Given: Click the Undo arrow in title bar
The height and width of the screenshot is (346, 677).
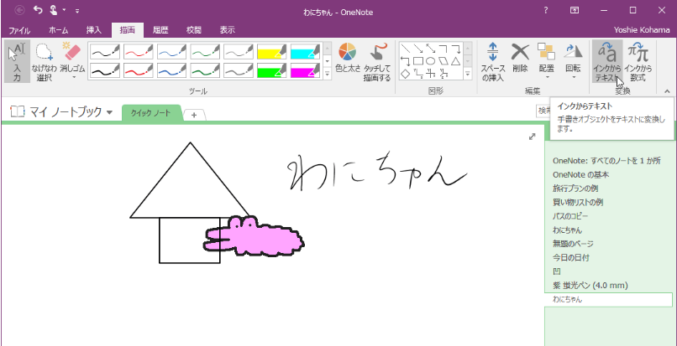Looking at the screenshot, I should point(38,10).
